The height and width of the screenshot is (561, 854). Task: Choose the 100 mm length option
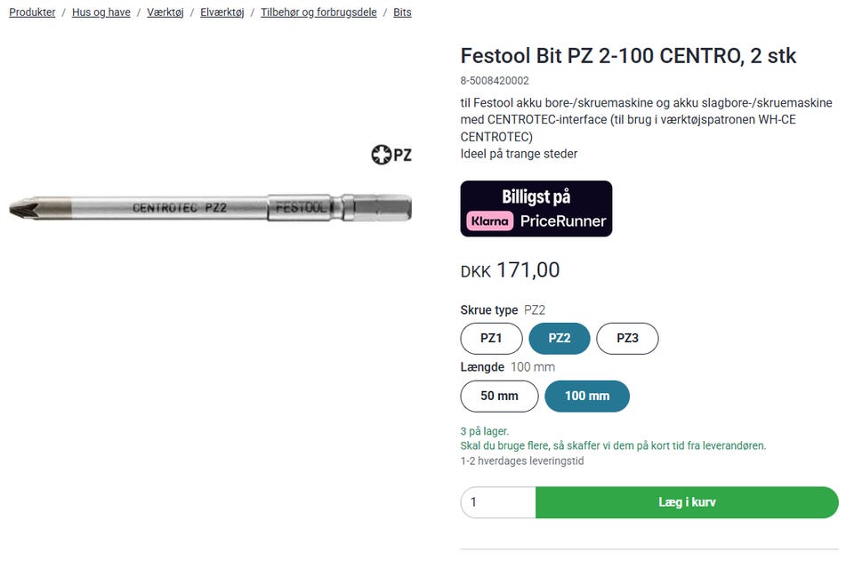pos(586,397)
